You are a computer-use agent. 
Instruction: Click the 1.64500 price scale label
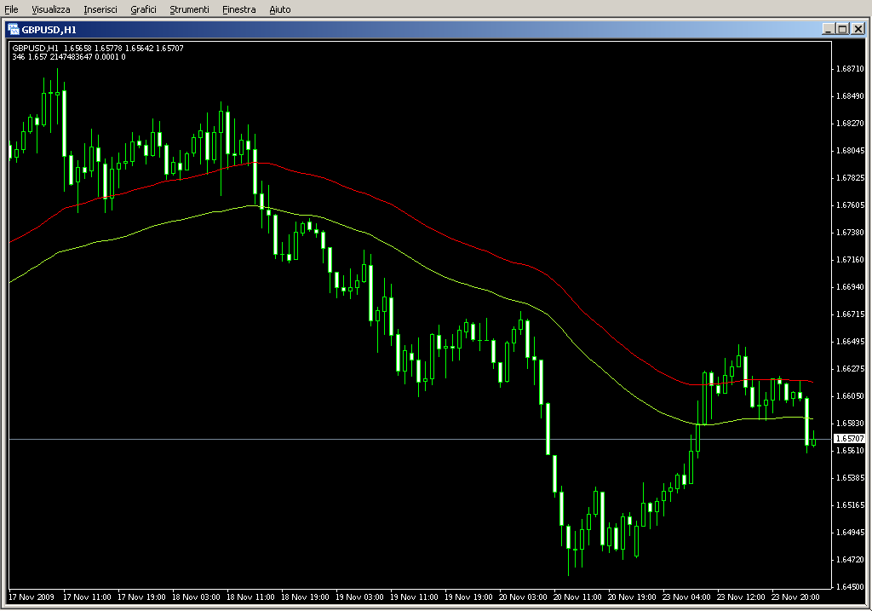coord(851,587)
